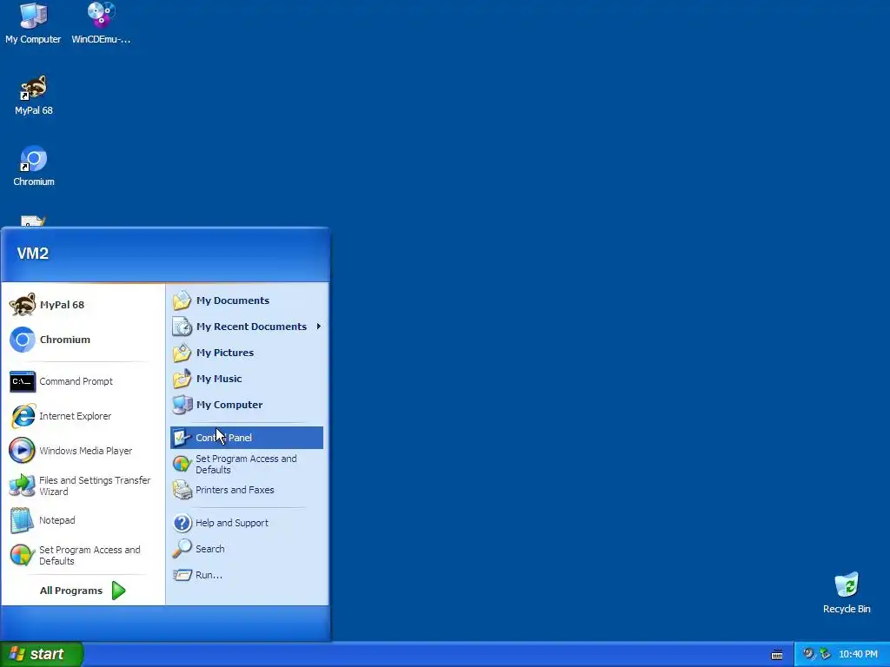Open Windows Media Player

tap(83, 451)
